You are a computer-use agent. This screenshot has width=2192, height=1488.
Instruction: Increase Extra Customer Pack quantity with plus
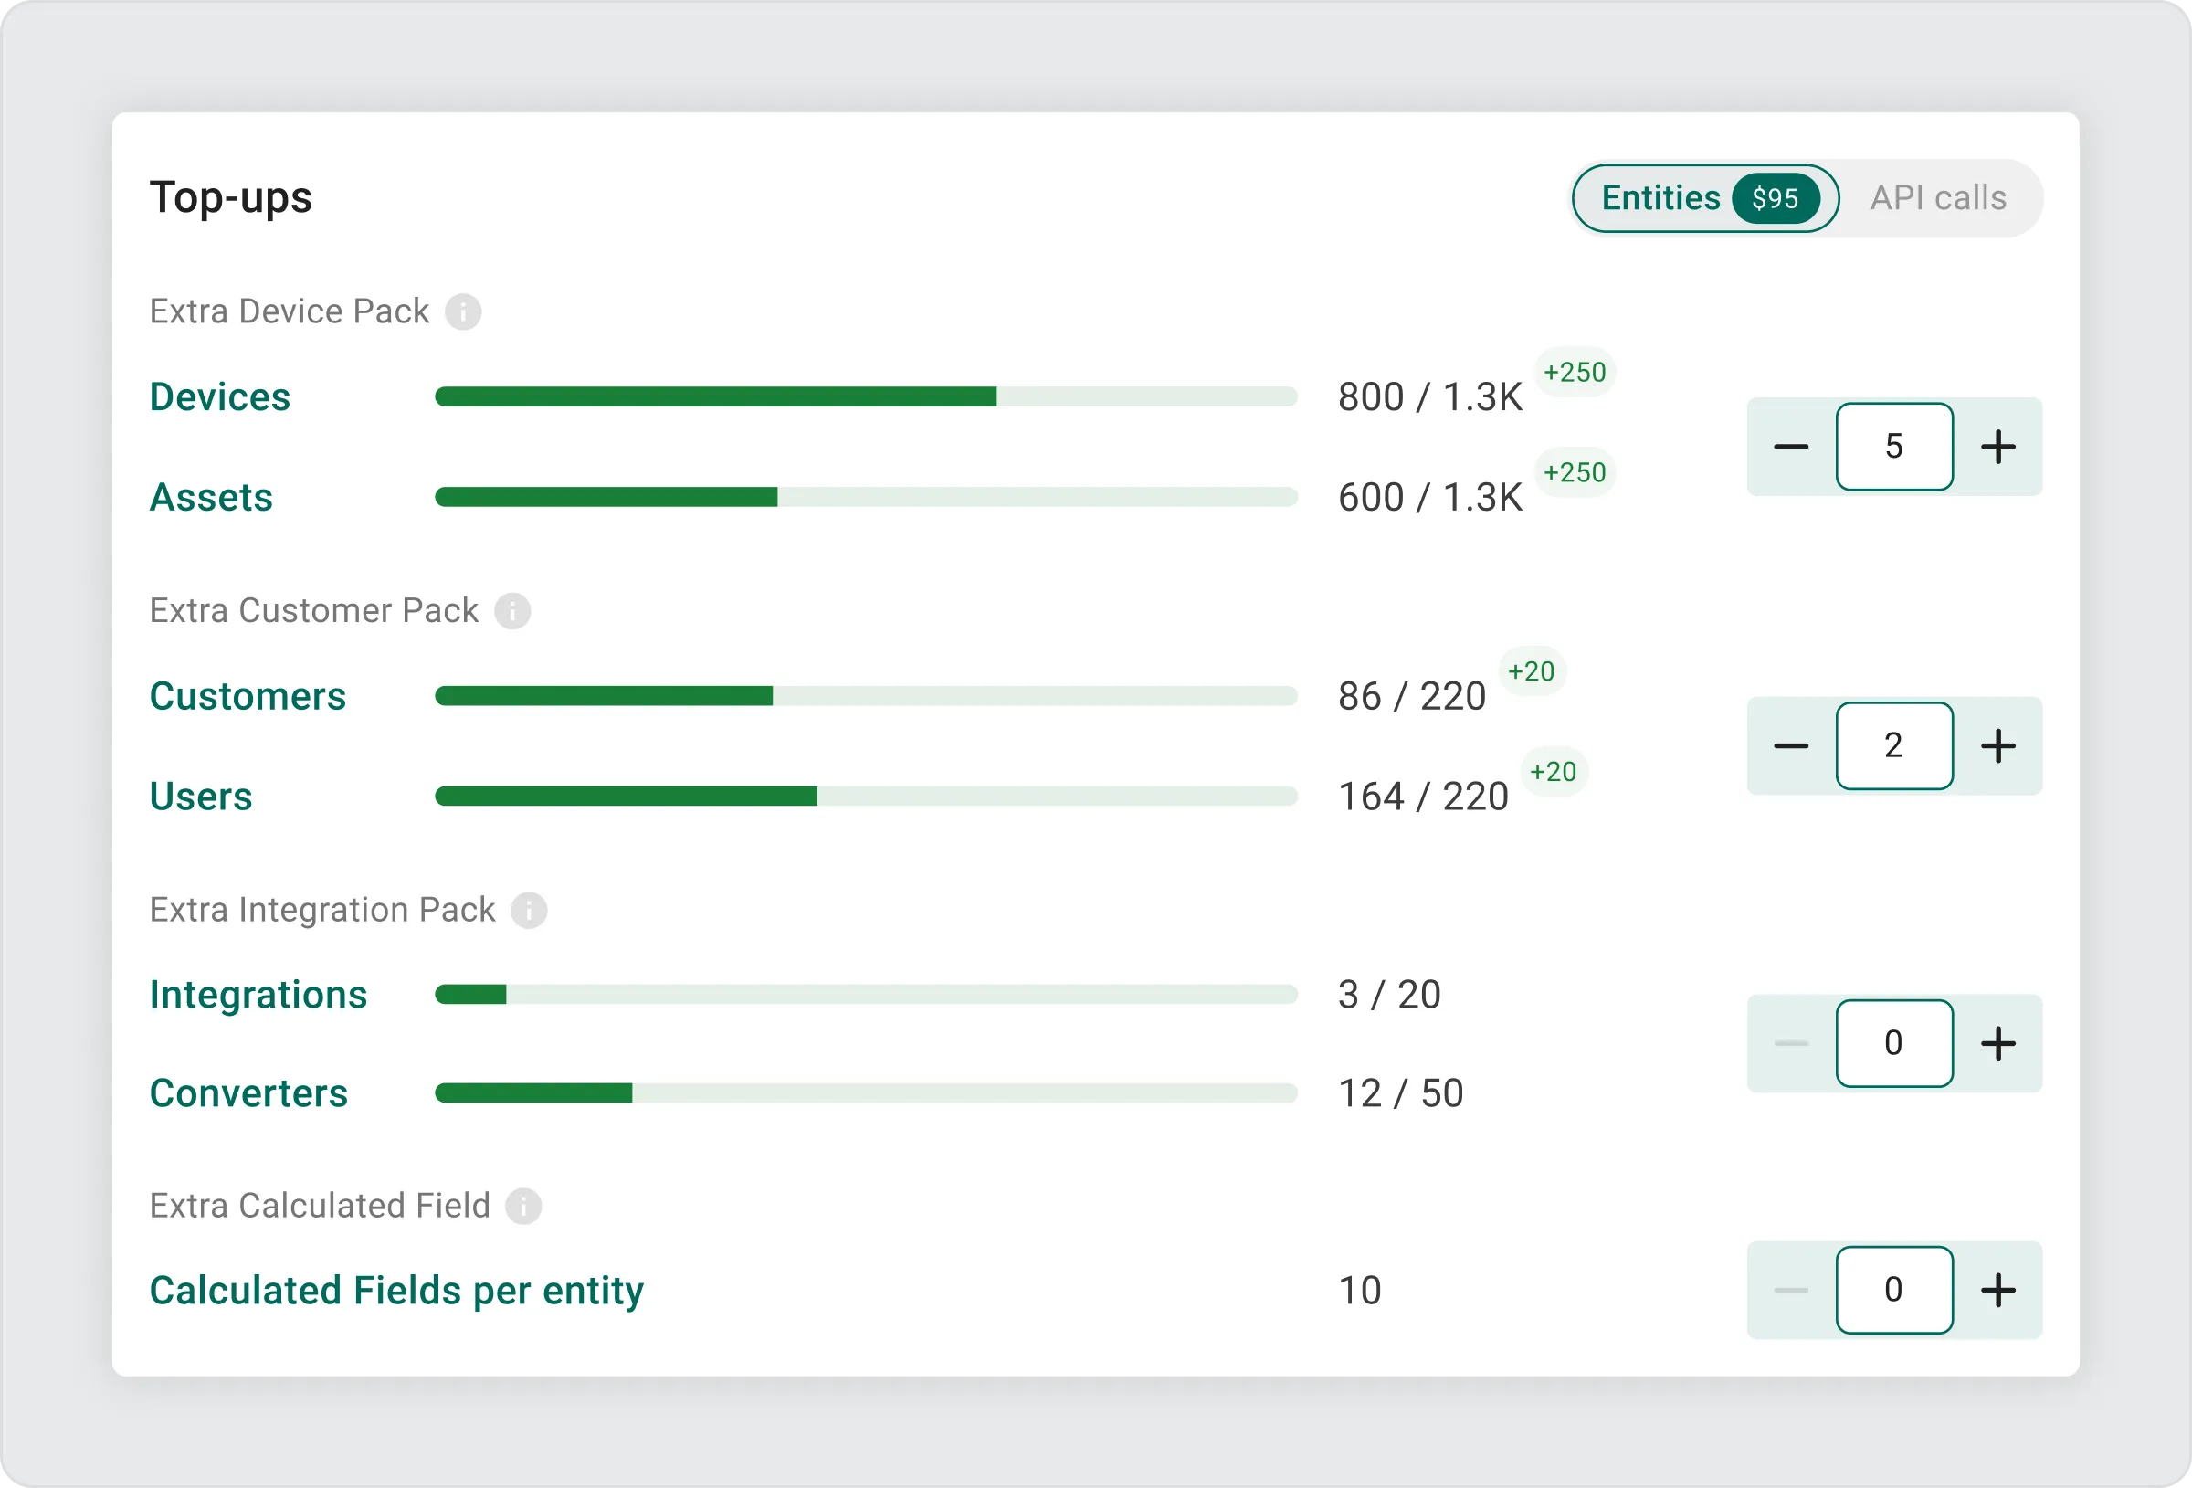click(1997, 745)
